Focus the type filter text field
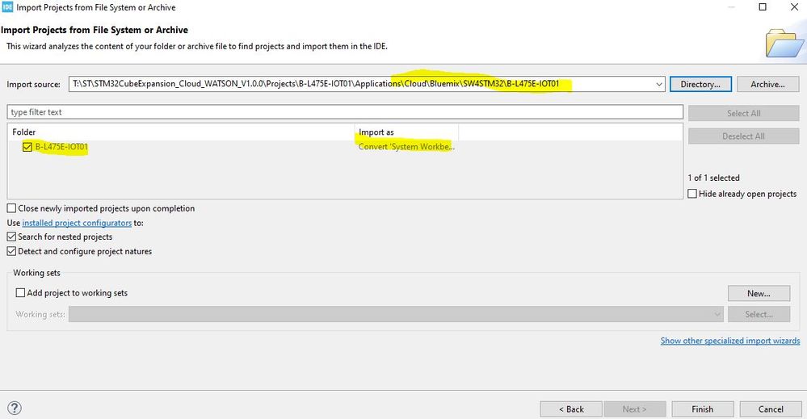The image size is (807, 419). 345,112
